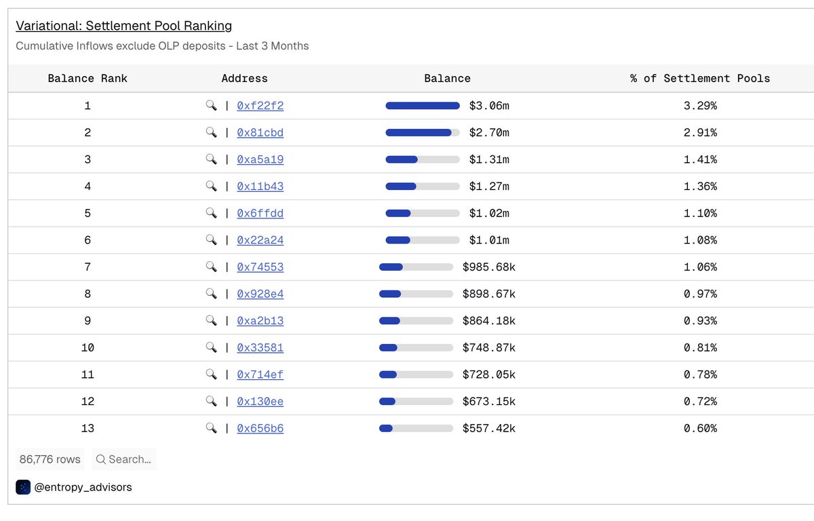The image size is (814, 521).
Task: Open the Variational: Settlement Pool Ranking title link
Action: (124, 26)
